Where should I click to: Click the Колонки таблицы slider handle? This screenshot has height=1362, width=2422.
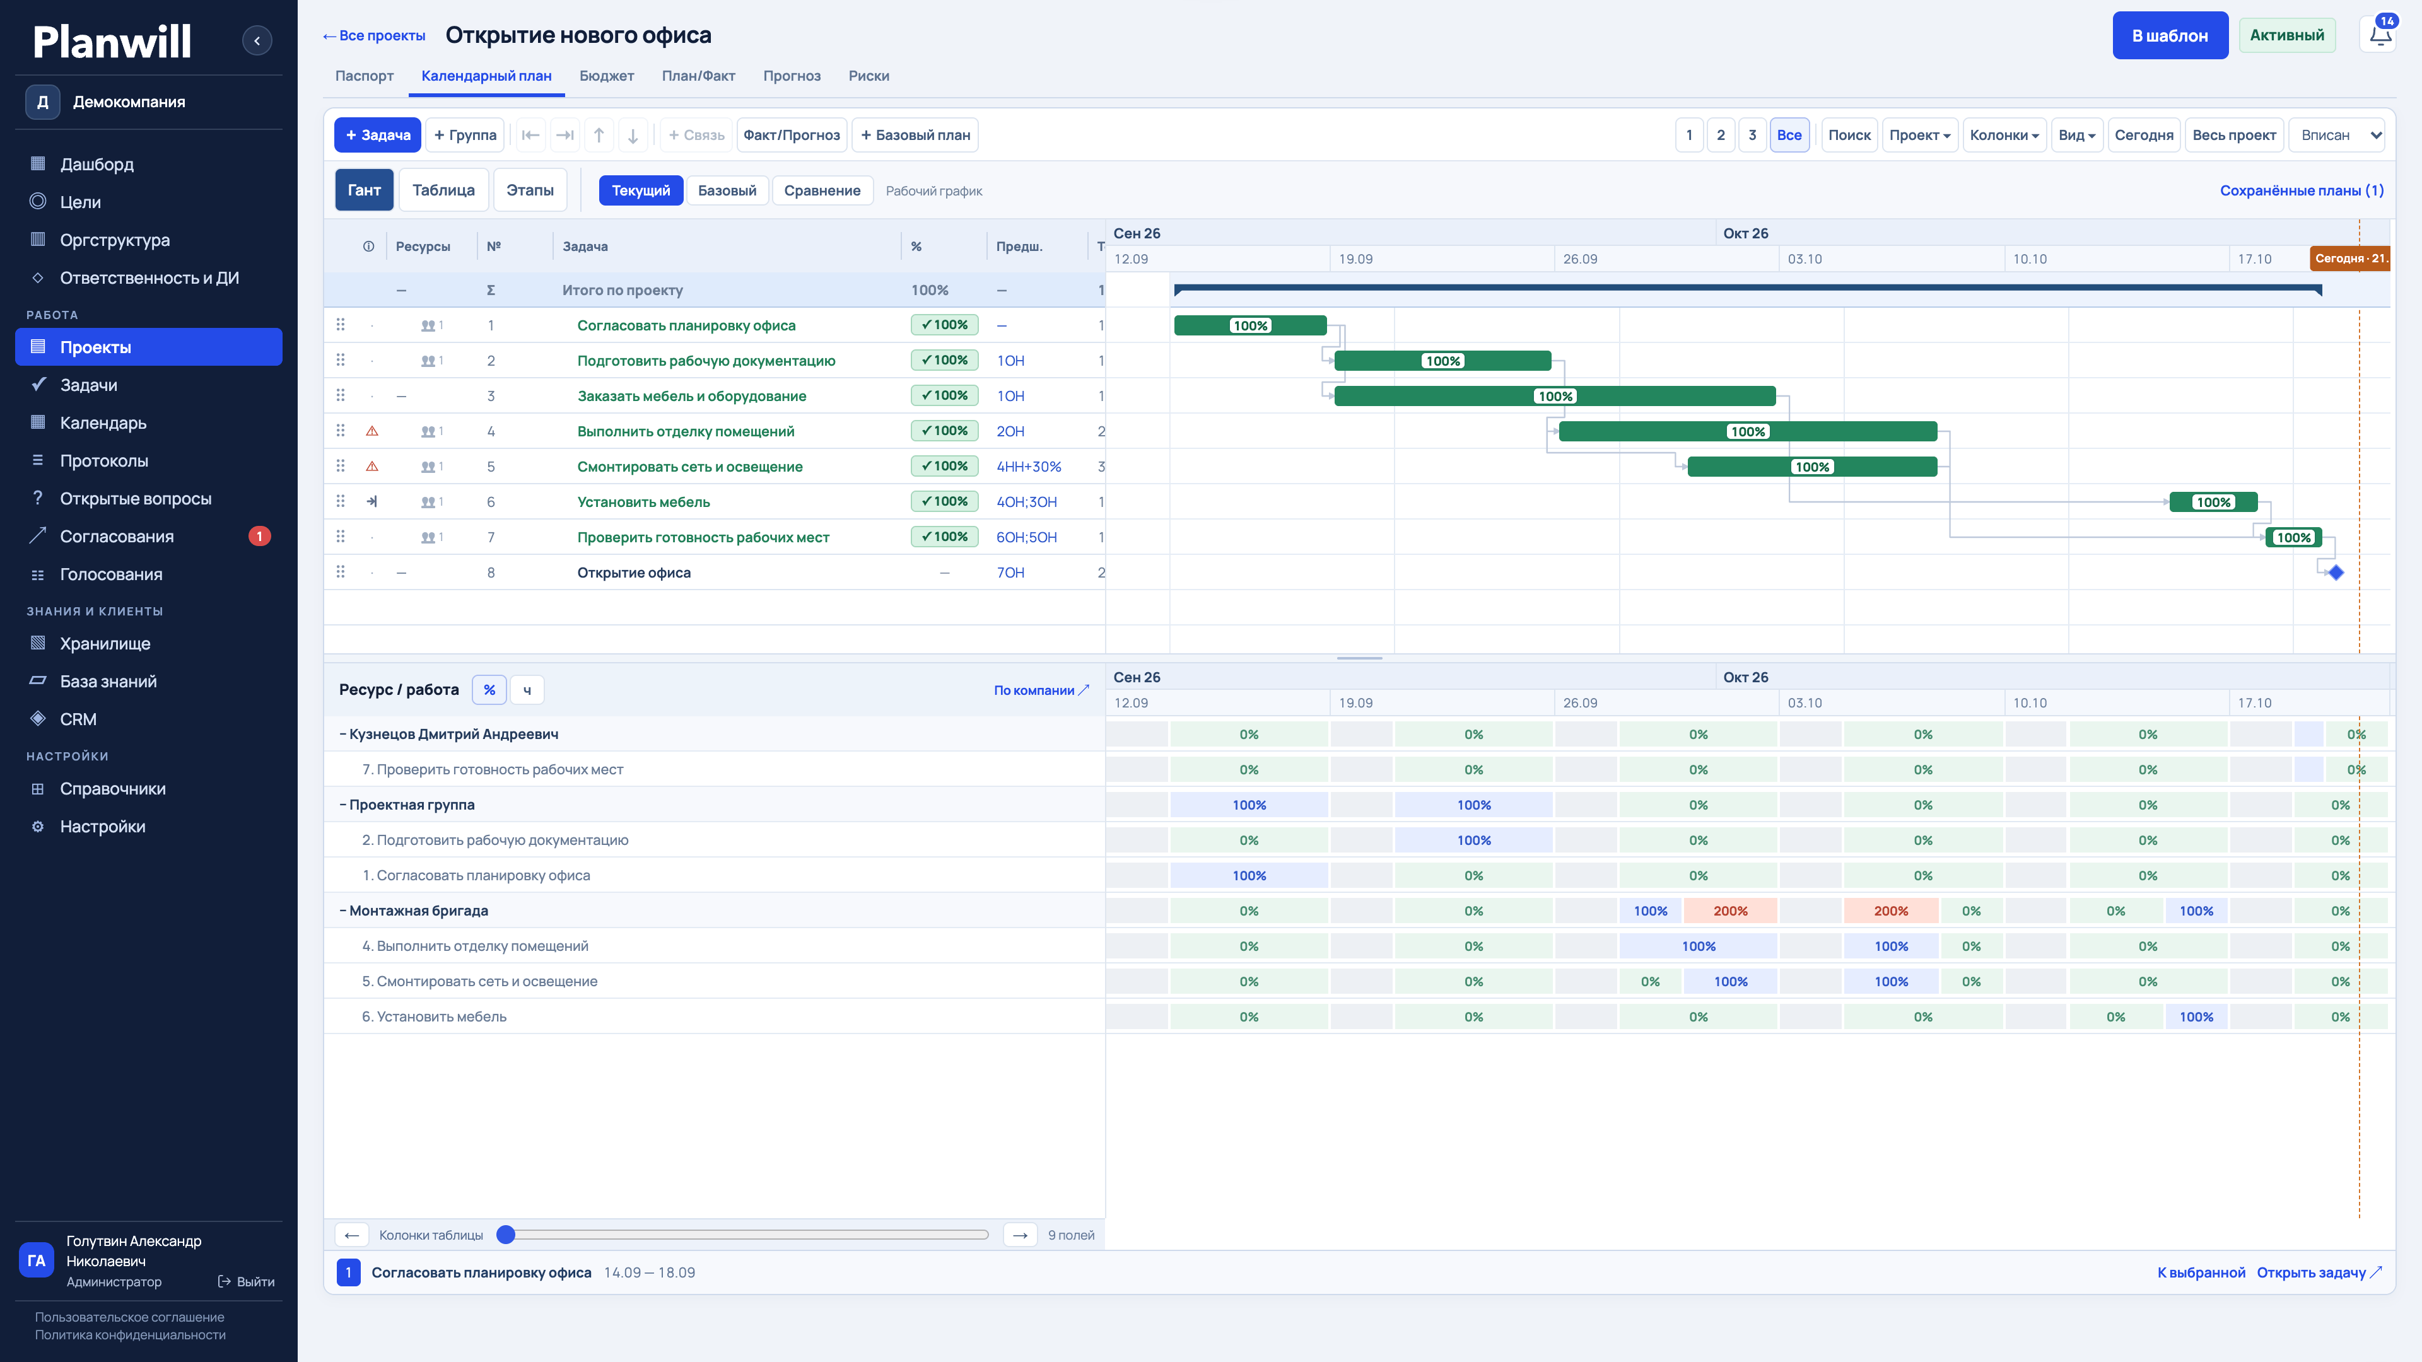[506, 1235]
